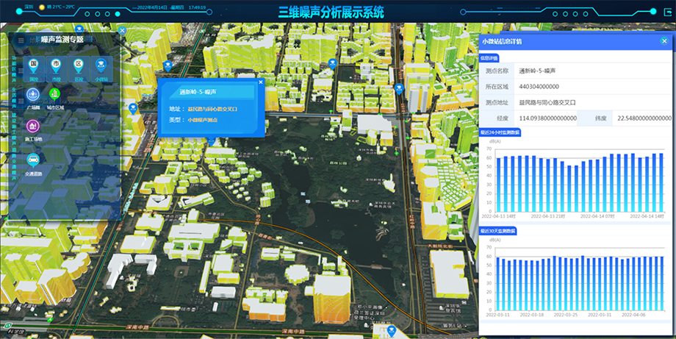This screenshot has height=339, width=676.
Task: Click the 17:49:19 clock in header
Action: point(197,8)
